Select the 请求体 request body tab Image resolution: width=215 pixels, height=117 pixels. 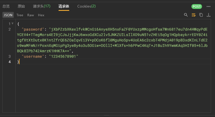64,6
